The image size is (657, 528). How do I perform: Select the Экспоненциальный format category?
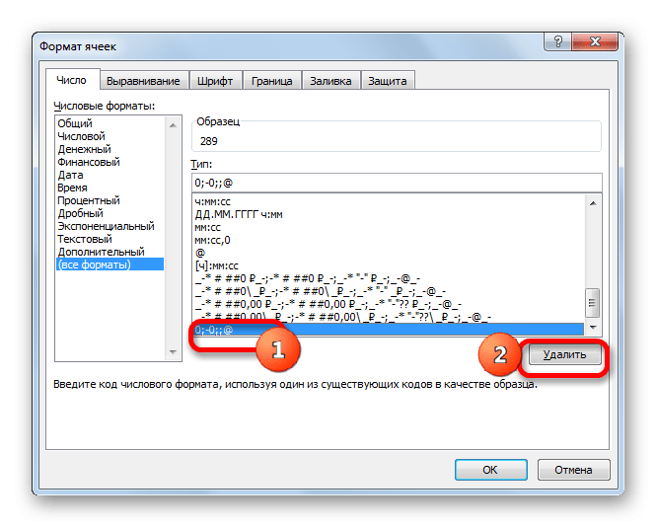(109, 226)
